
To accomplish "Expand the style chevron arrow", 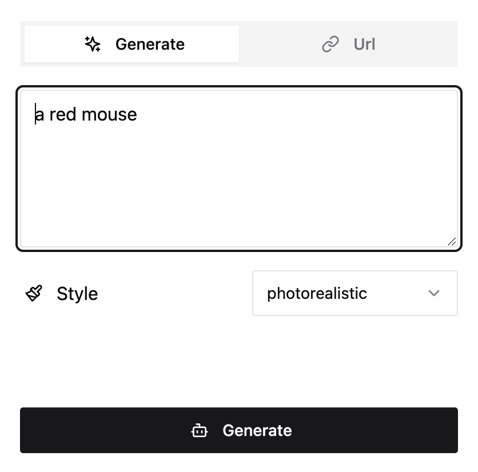I will pyautogui.click(x=434, y=293).
